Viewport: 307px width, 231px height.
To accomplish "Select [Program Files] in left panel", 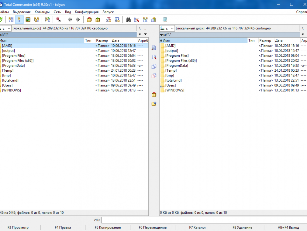I will tap(74, 56).
